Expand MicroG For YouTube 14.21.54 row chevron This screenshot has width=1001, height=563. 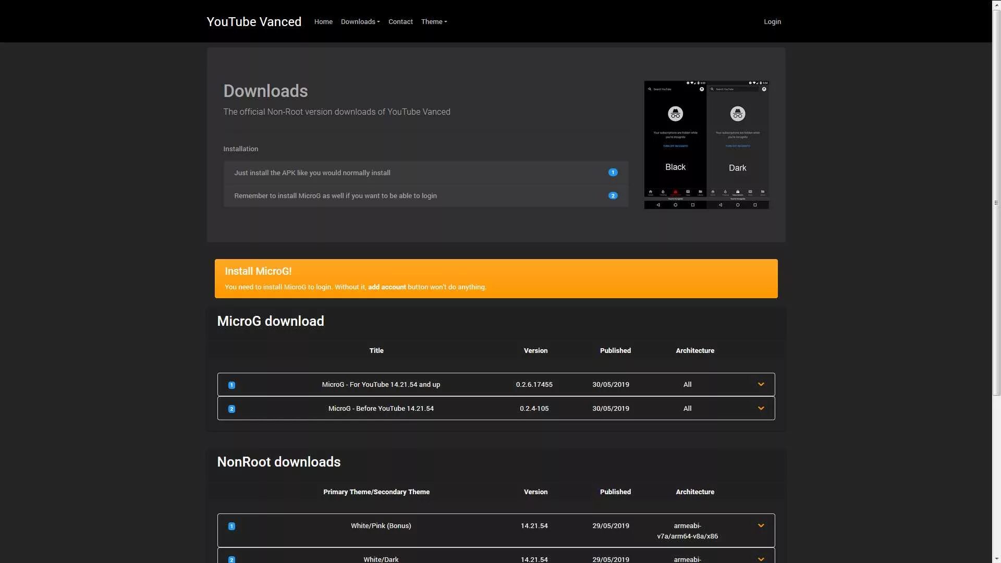(761, 385)
